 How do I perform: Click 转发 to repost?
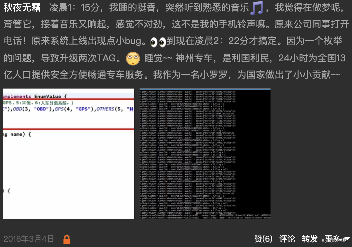pos(310,239)
